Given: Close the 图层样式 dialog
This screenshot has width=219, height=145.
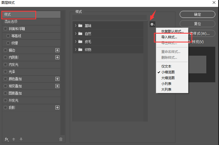Looking at the screenshot, I should (x=214, y=2).
